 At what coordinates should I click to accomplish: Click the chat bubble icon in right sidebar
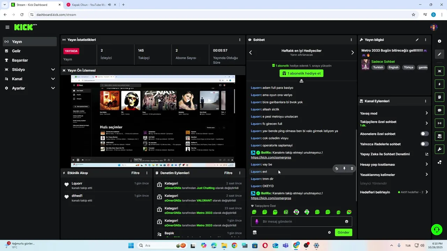click(x=439, y=110)
